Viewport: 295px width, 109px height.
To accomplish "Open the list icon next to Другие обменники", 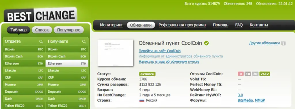I will (x=283, y=43).
